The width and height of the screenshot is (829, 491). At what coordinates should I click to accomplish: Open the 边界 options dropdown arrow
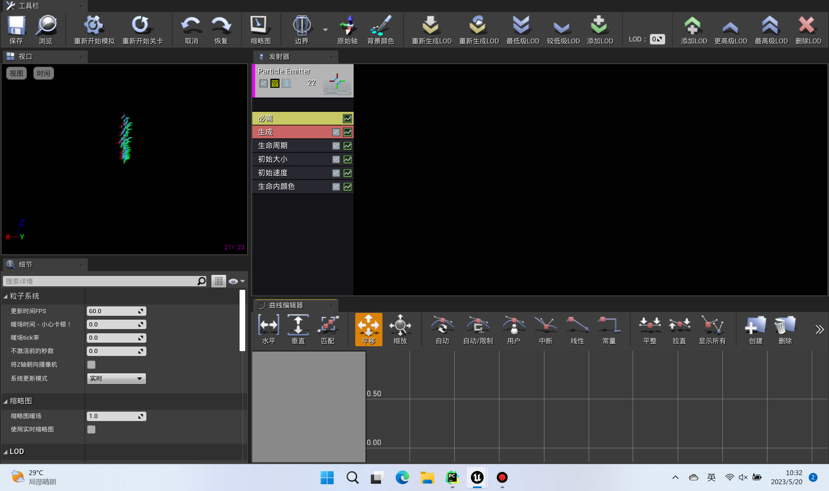[325, 30]
